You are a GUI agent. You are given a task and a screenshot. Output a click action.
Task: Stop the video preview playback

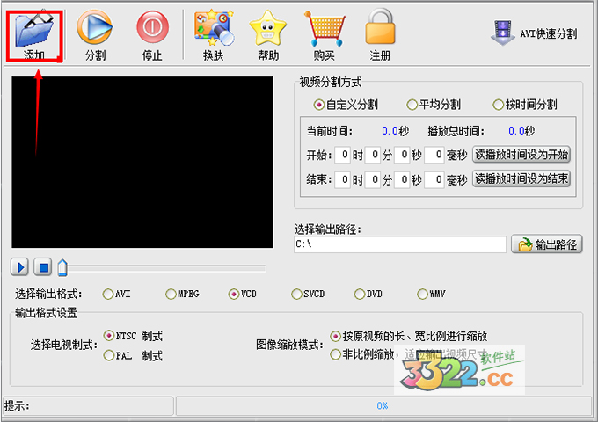(x=43, y=267)
